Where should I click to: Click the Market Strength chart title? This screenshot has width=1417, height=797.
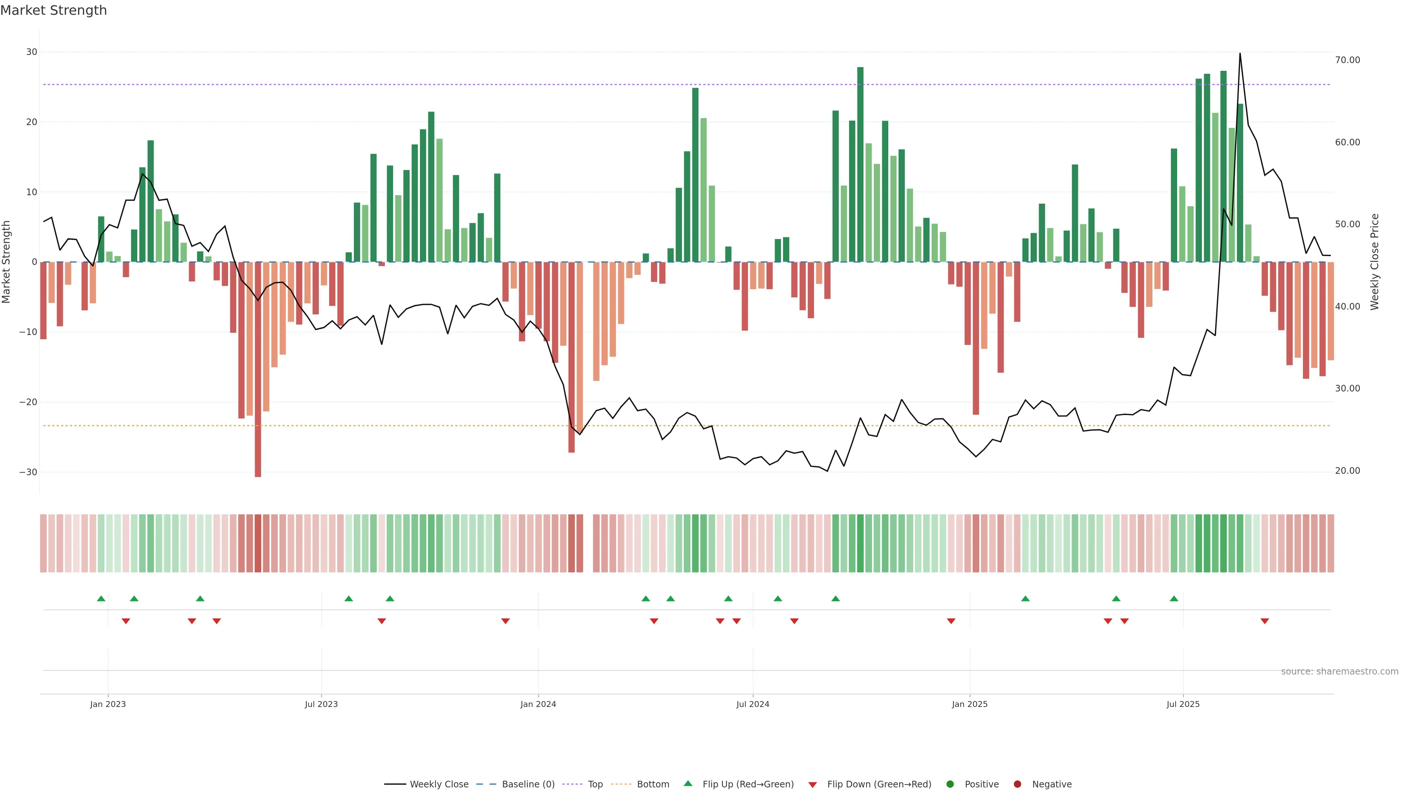coord(54,10)
